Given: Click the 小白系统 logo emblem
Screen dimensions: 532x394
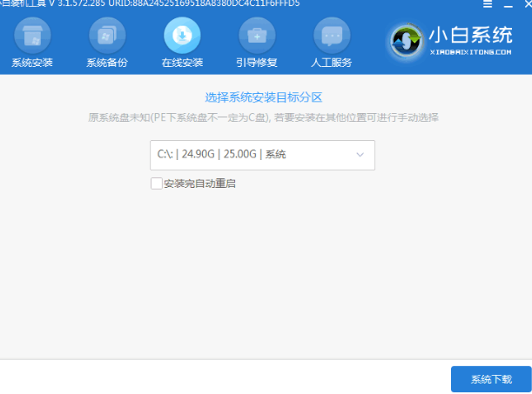Looking at the screenshot, I should pyautogui.click(x=406, y=42).
